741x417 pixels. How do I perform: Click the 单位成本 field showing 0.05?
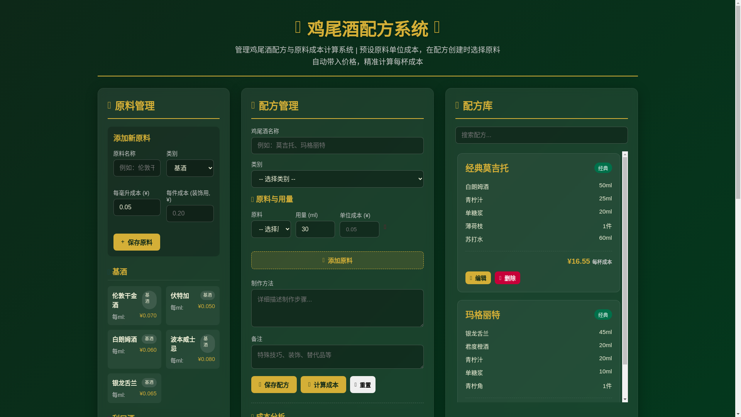coord(359,229)
